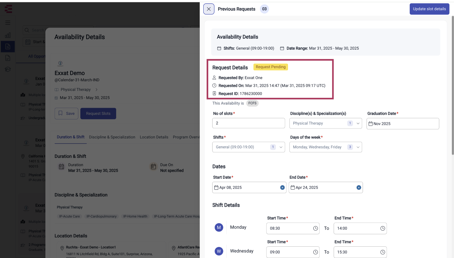Click the AtlantiCare location pin icon
Viewport: 454px width, 258px height.
(x=174, y=248)
